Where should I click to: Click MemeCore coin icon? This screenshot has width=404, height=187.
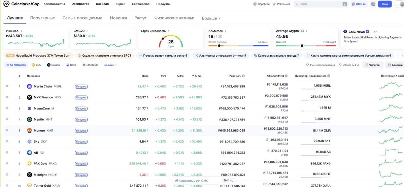coord(29,108)
